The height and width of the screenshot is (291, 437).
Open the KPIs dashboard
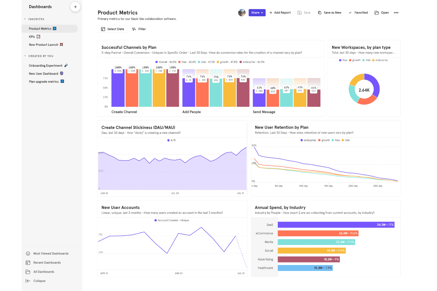coord(34,37)
